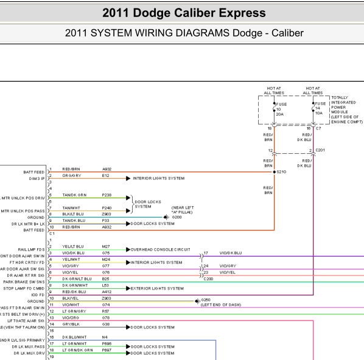Click Totally Integrated Power Module label
This screenshot has width=364, height=360.
point(347,109)
